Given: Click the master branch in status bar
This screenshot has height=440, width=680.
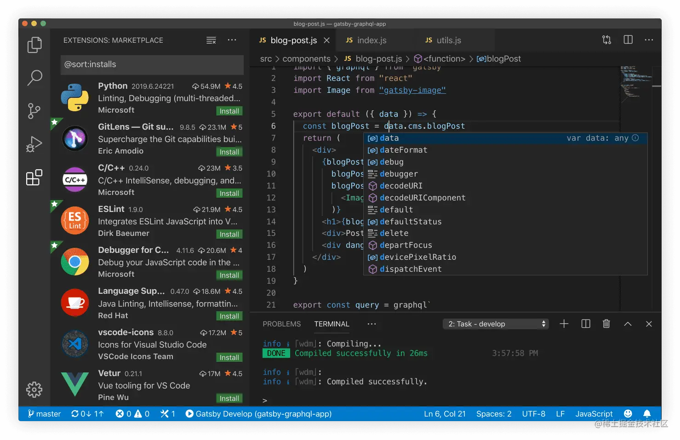Looking at the screenshot, I should click(x=44, y=413).
